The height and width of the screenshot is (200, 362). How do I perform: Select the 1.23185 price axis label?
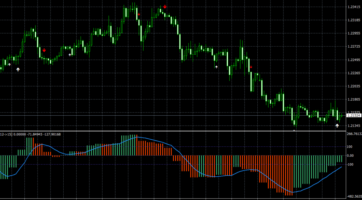(x=354, y=20)
